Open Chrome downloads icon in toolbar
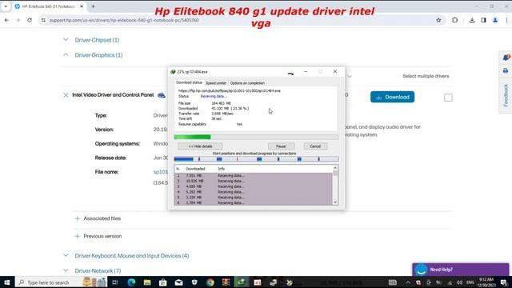 coord(472,20)
